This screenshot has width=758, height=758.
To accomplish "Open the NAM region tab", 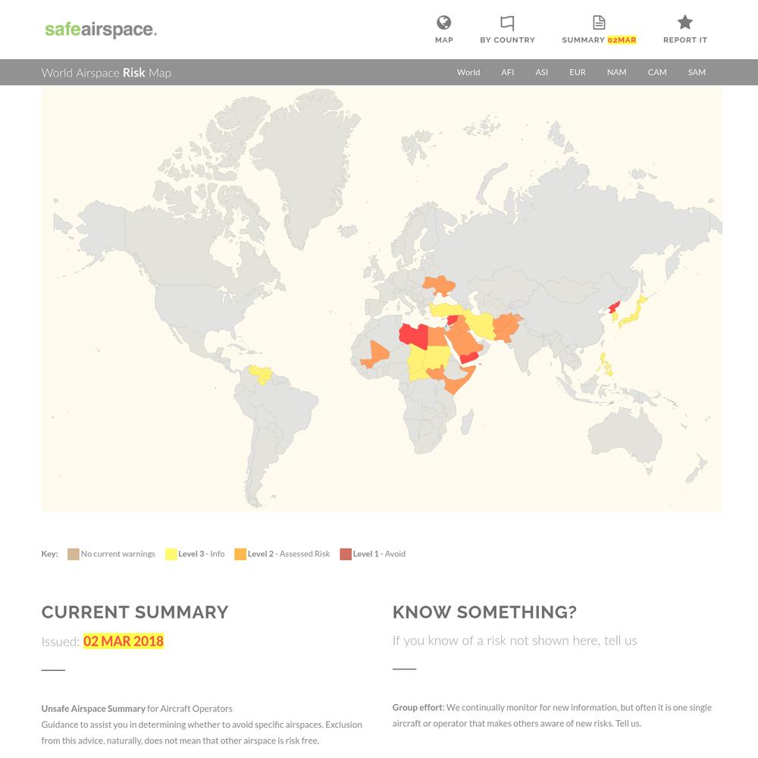I will 617,73.
